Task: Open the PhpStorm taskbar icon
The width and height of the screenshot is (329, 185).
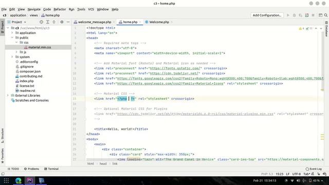Action: (x=30, y=180)
